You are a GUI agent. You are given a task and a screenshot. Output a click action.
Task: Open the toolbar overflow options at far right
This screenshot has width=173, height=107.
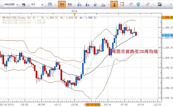[x=171, y=4]
